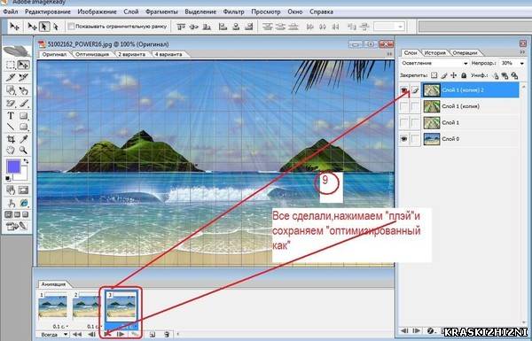Click the delete frame trash icon
532x341 pixels.
pos(167,334)
